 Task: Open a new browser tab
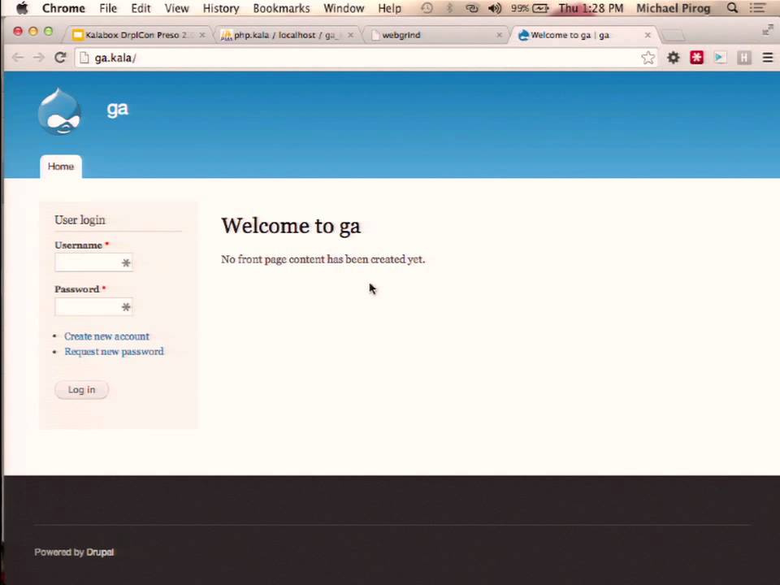coord(674,35)
